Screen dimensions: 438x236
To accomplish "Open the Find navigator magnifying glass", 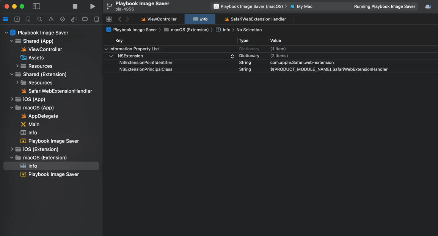I will [x=39, y=19].
